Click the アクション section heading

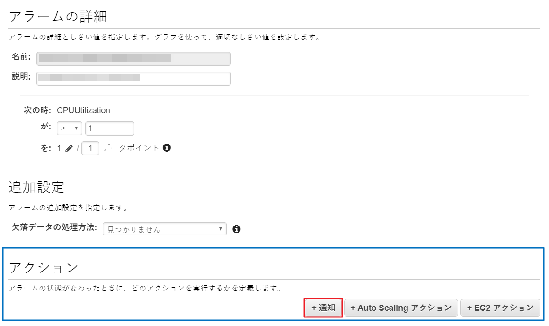44,268
